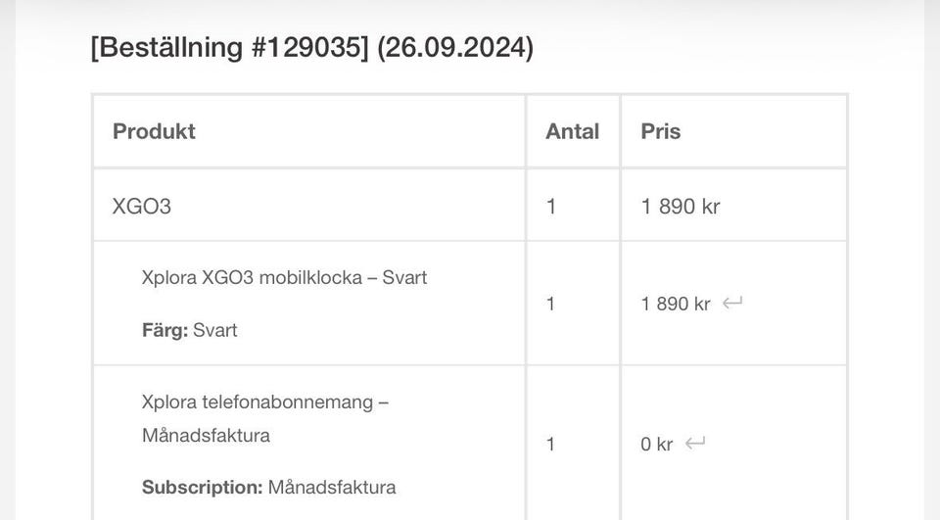Screen dimensions: 940x520
Task: Open the Xplora telefonabonnemang item
Action: tap(264, 402)
